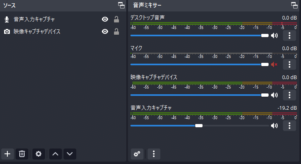Hide 映像キャプチャデバイス source with eye icon
The height and width of the screenshot is (164, 301).
point(105,31)
